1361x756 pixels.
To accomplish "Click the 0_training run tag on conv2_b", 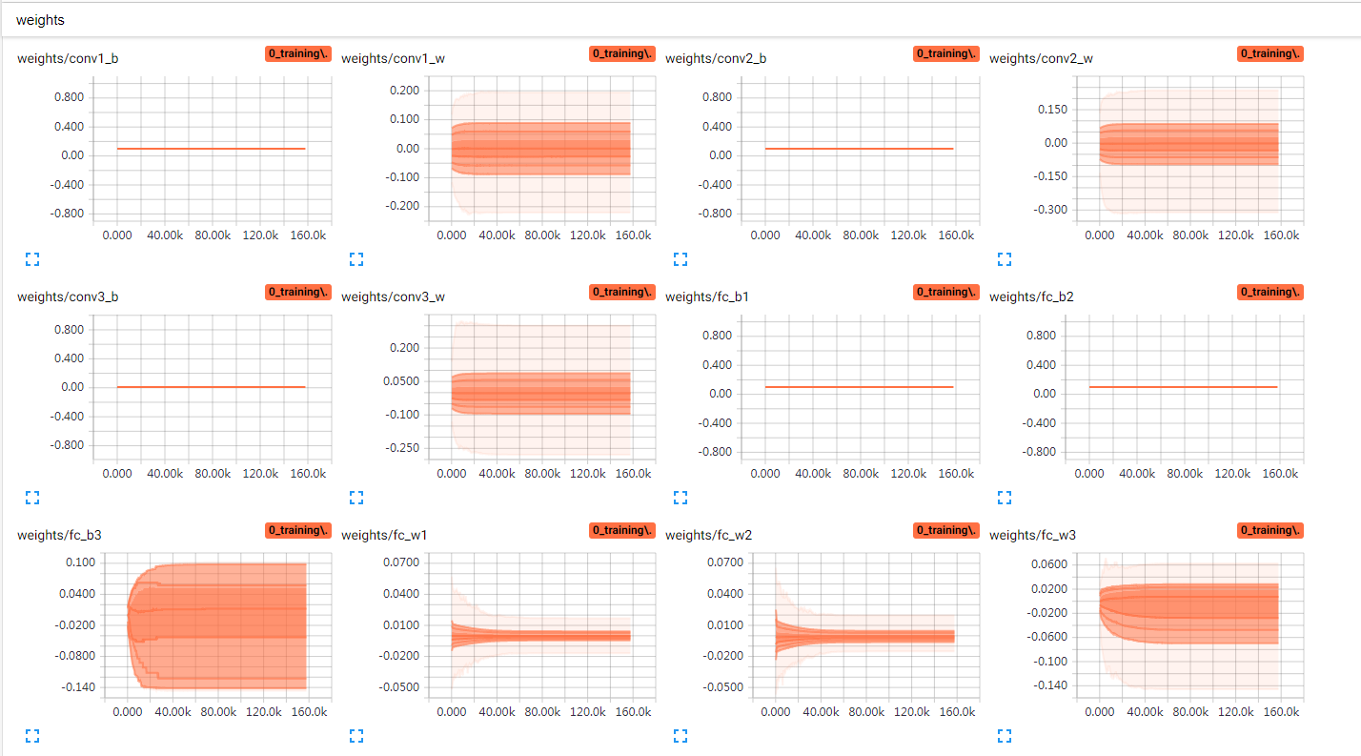I will [946, 54].
